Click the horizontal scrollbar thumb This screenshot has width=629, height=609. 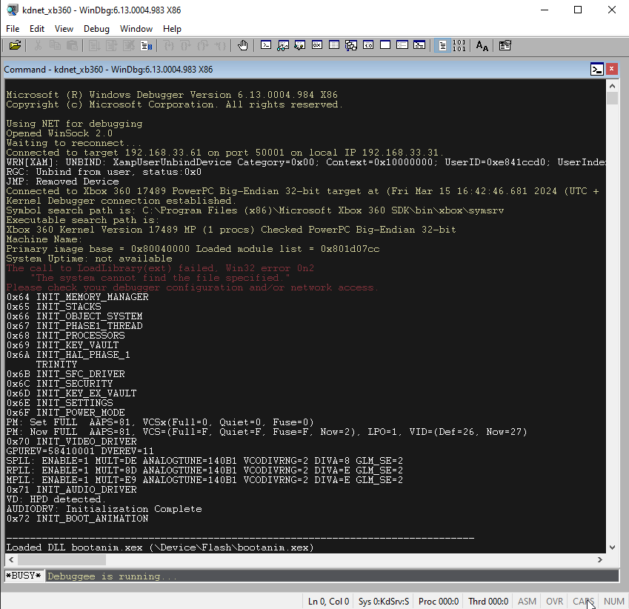(61, 559)
